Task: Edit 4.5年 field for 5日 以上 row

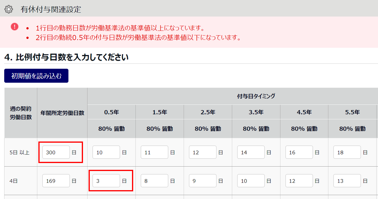Action: (299, 152)
